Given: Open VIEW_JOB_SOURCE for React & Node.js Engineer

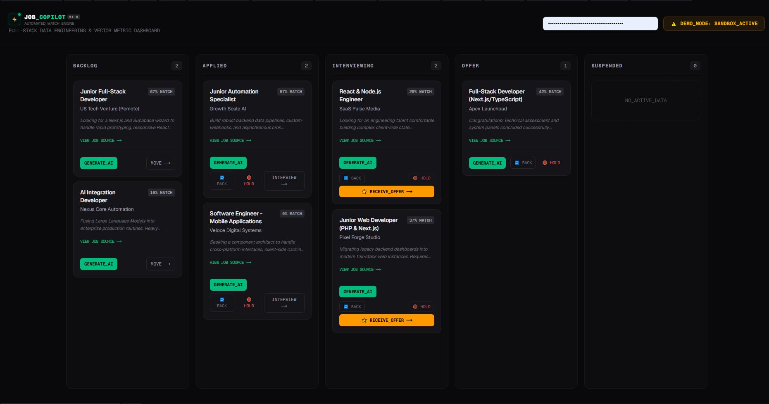Looking at the screenshot, I should (360, 141).
